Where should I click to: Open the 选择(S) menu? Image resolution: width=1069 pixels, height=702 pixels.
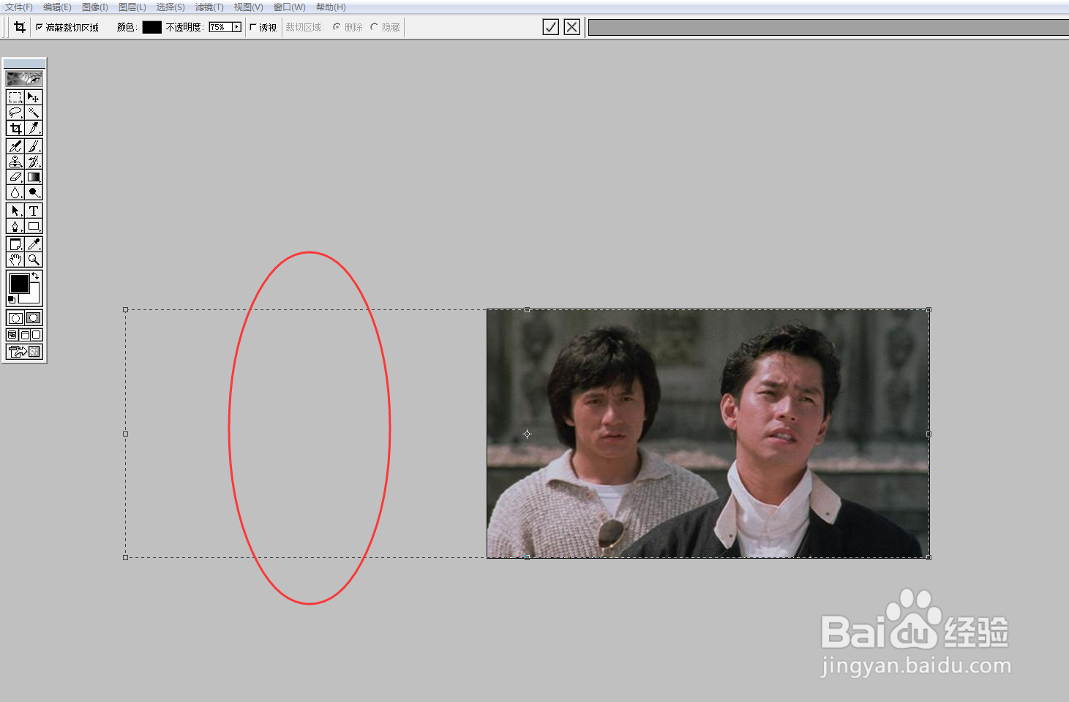tap(170, 7)
